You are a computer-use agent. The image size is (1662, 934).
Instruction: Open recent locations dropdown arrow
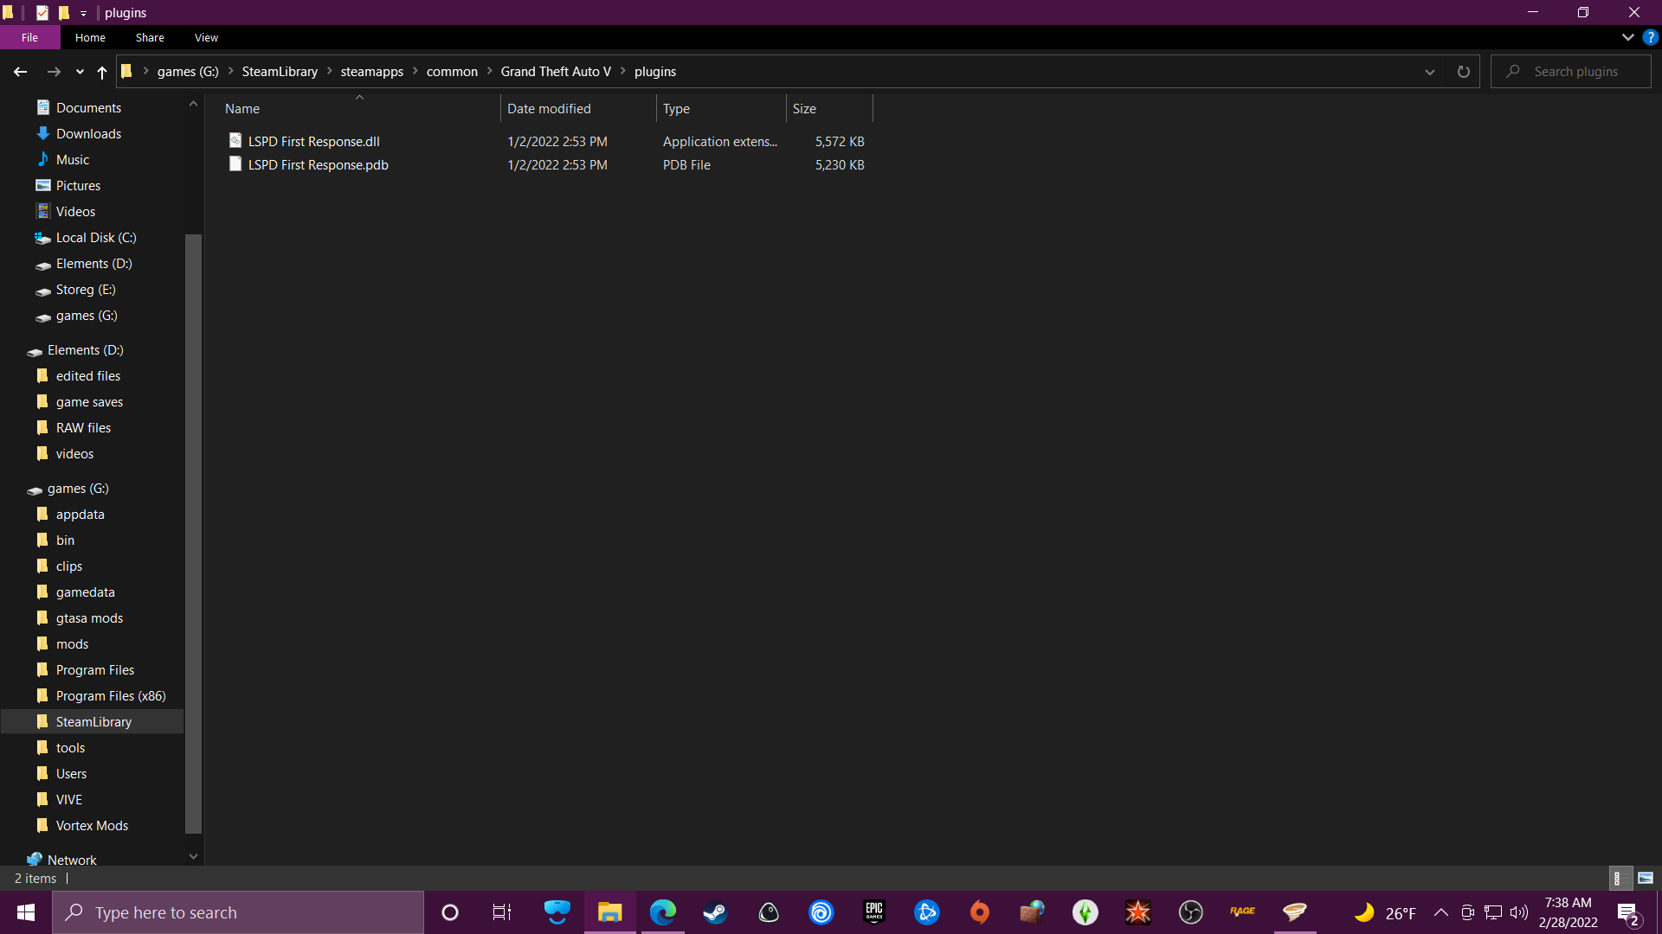80,72
